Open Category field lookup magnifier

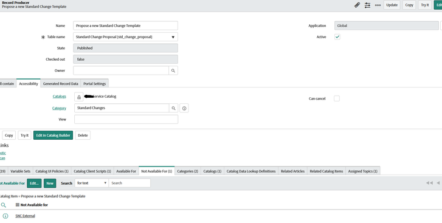(x=173, y=108)
